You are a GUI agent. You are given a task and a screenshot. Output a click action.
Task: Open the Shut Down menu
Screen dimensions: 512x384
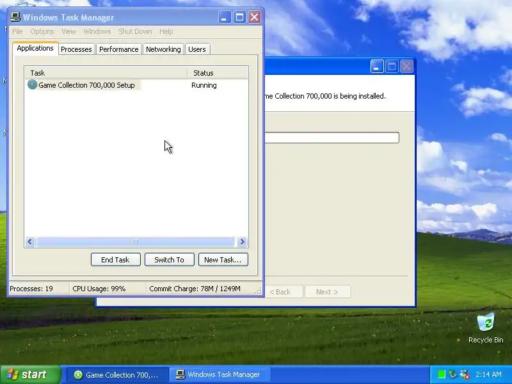(135, 31)
